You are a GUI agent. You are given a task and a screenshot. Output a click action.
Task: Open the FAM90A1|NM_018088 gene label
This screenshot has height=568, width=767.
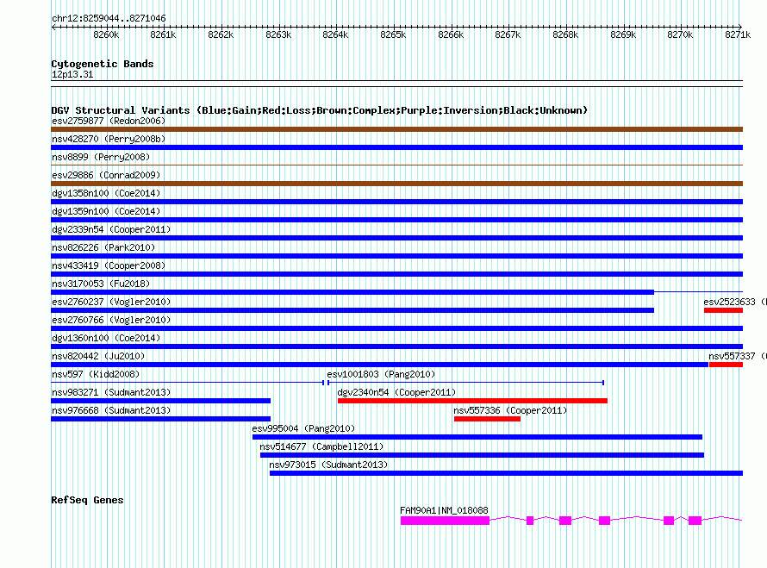[444, 510]
